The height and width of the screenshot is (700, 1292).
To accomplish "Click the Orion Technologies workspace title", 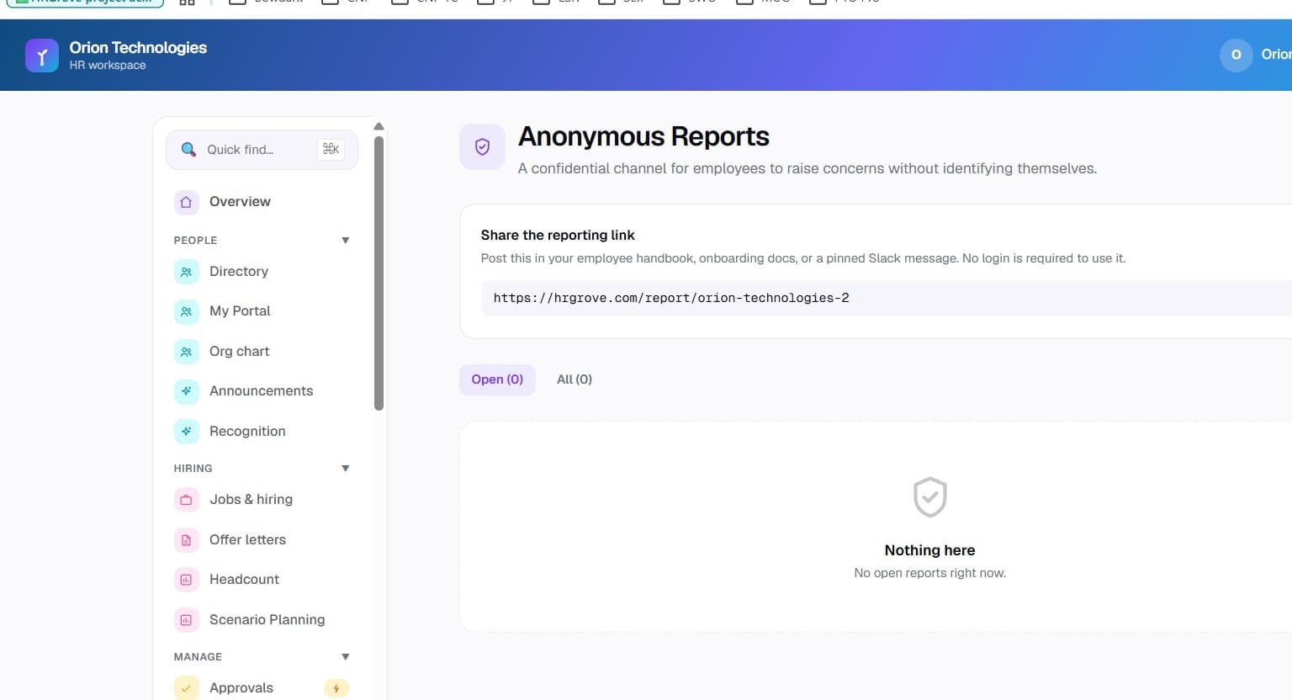I will coord(138,48).
